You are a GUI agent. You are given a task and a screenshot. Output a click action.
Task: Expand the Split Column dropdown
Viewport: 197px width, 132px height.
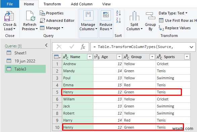click(142, 29)
